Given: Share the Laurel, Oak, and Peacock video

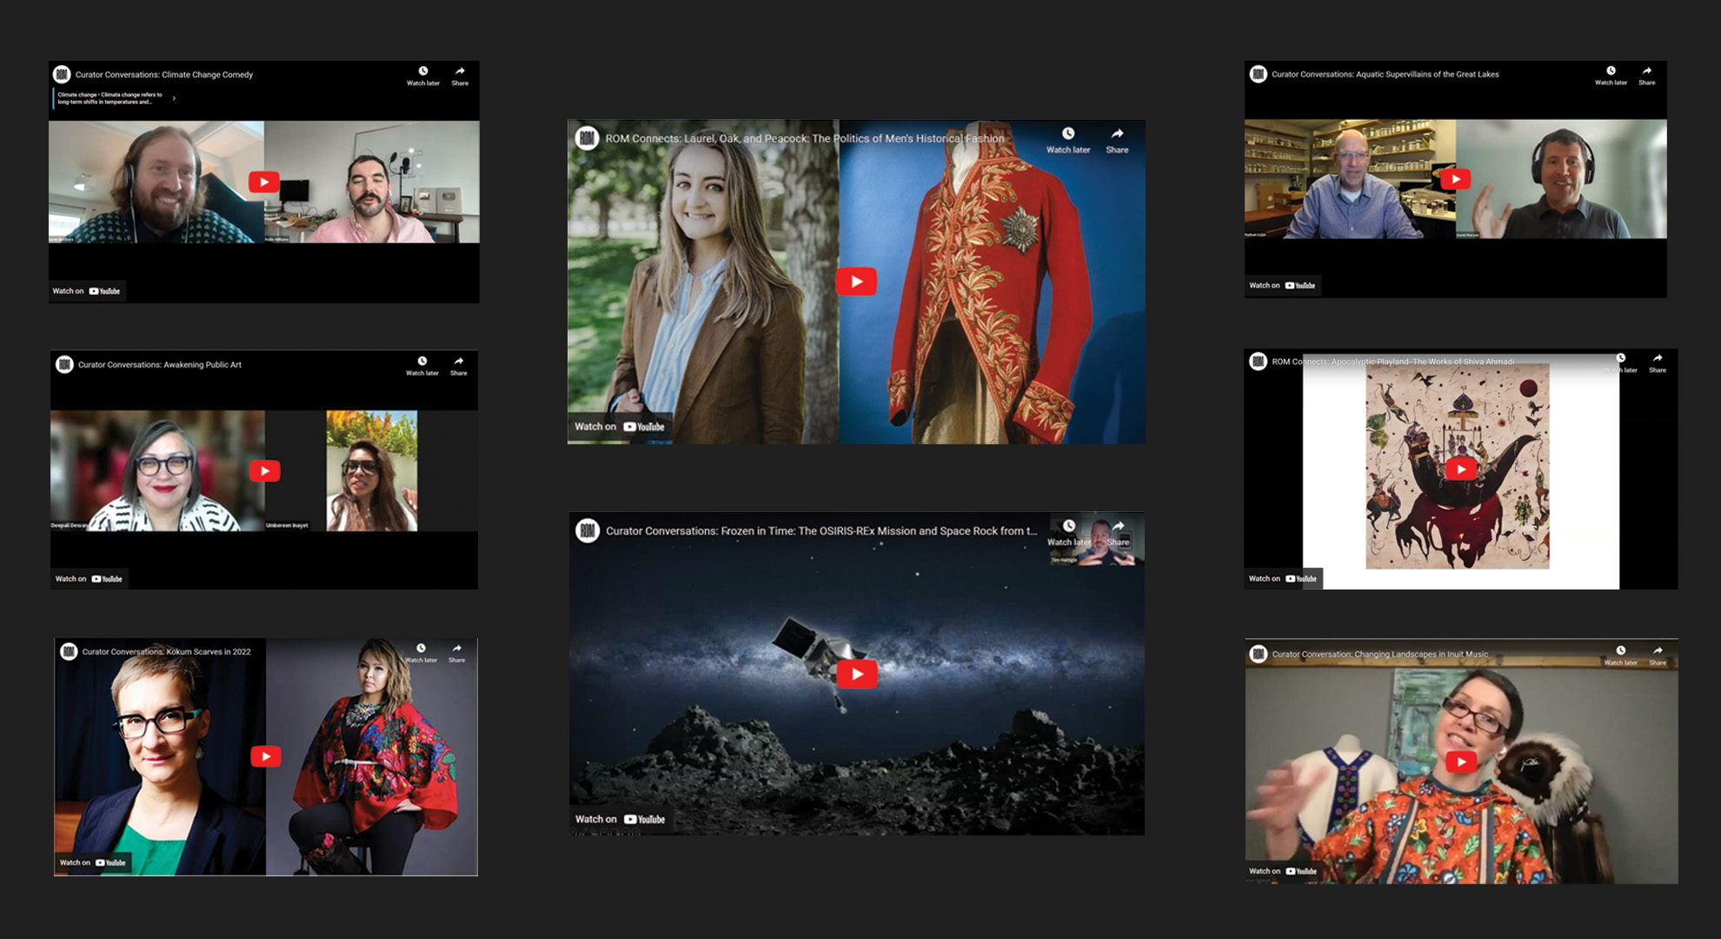Looking at the screenshot, I should [x=1117, y=139].
